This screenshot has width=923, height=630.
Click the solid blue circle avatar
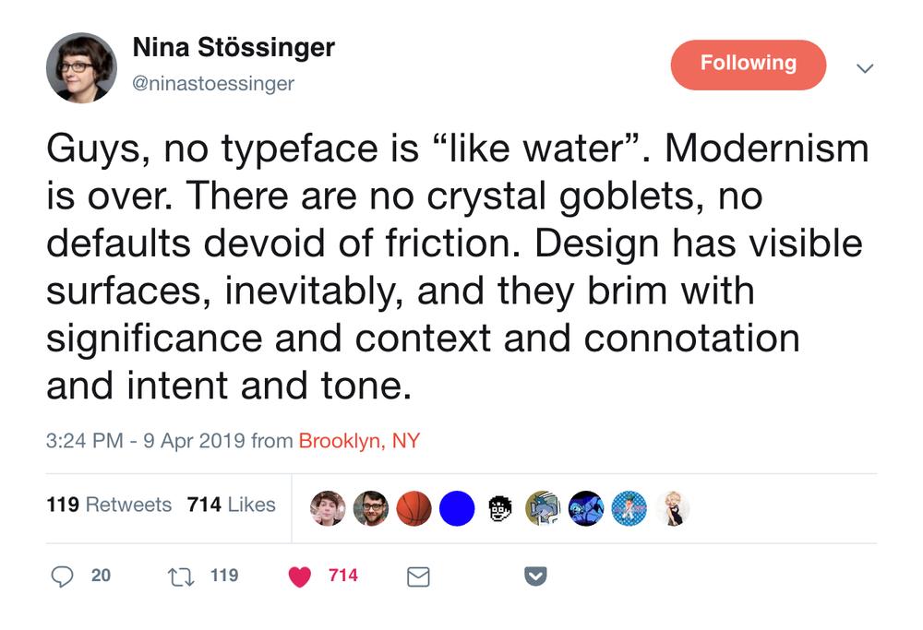pos(457,508)
